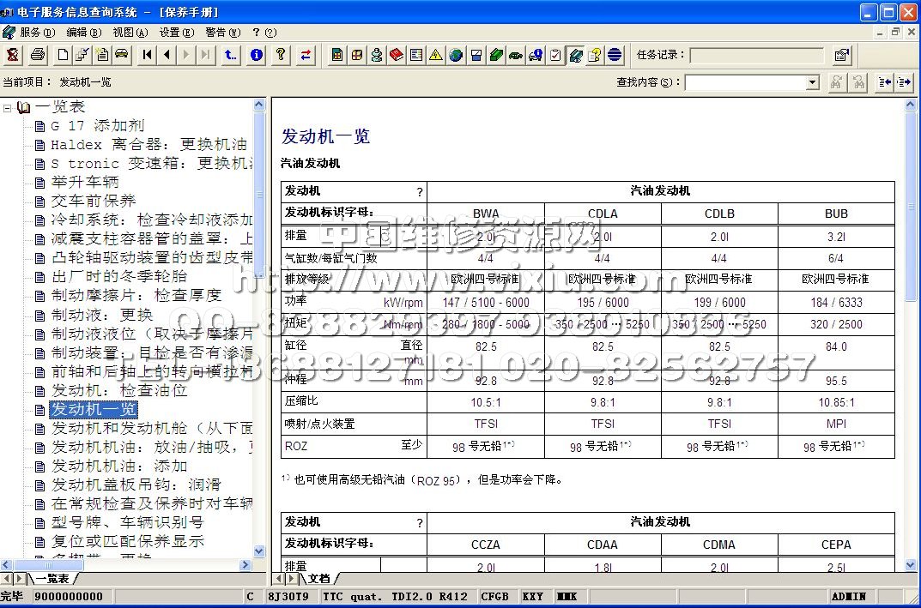Click the blue info circle icon
The width and height of the screenshot is (921, 608).
click(x=256, y=55)
